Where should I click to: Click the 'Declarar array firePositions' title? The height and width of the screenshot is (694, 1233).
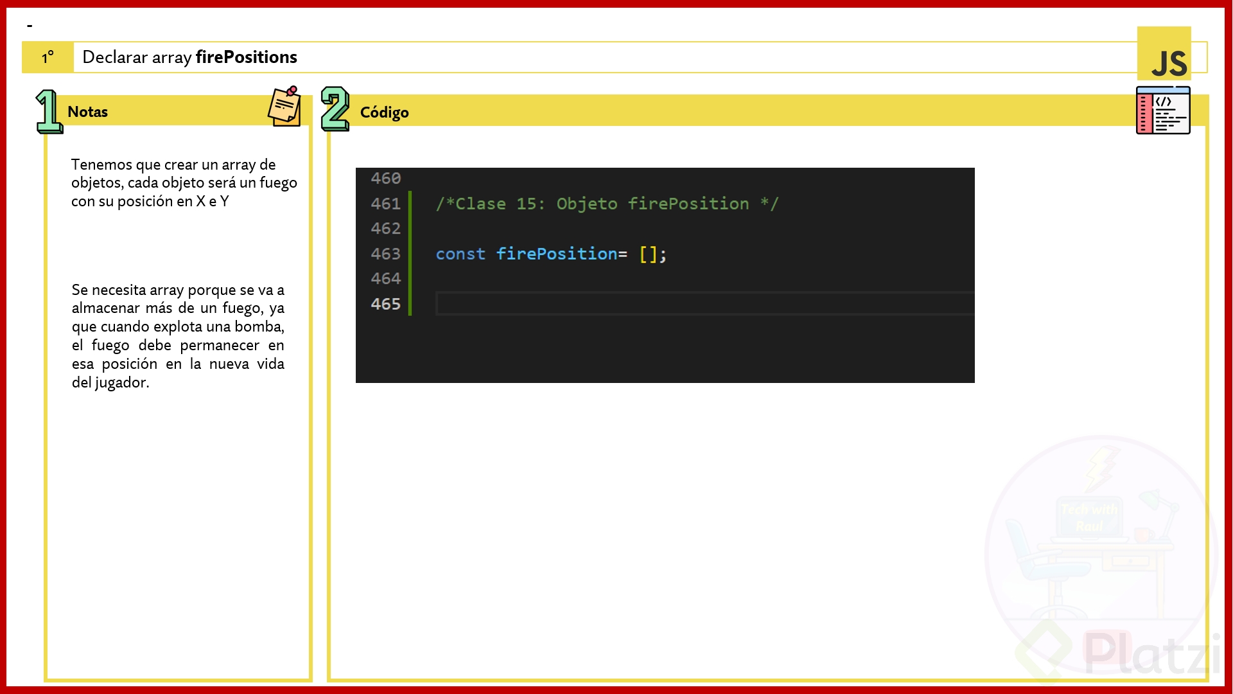click(190, 57)
